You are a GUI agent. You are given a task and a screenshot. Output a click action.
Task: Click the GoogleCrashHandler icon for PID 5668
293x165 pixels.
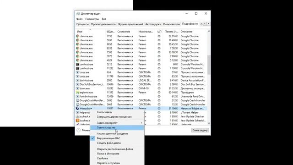(x=77, y=104)
